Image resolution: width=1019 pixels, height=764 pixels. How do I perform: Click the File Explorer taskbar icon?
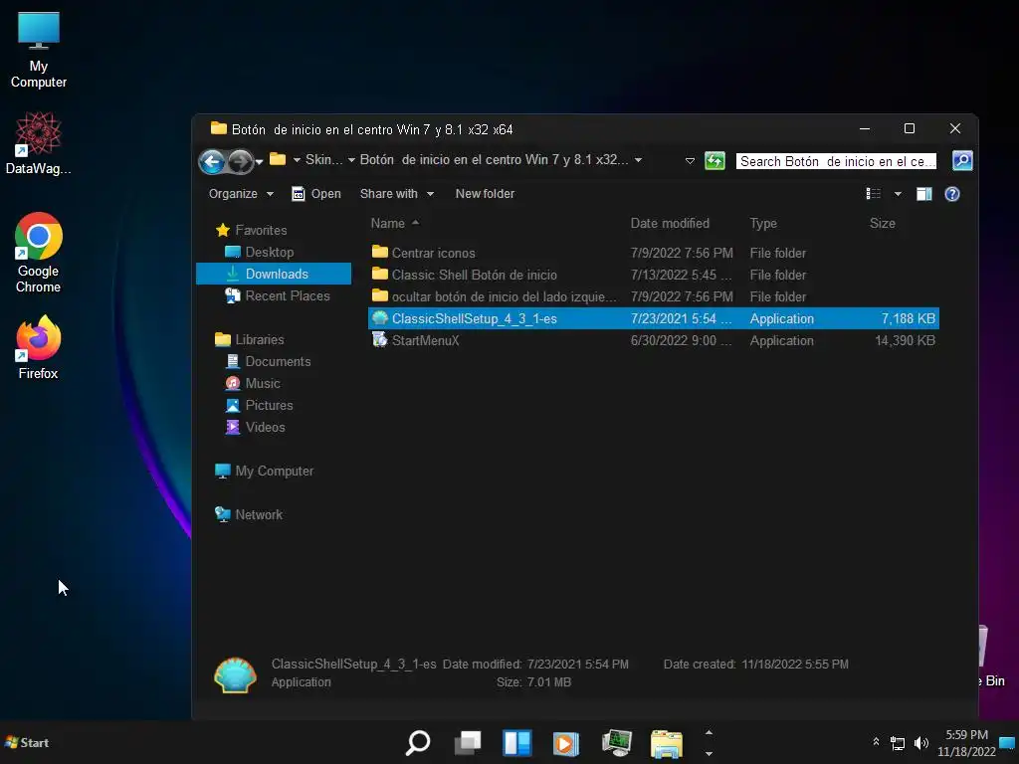point(666,743)
